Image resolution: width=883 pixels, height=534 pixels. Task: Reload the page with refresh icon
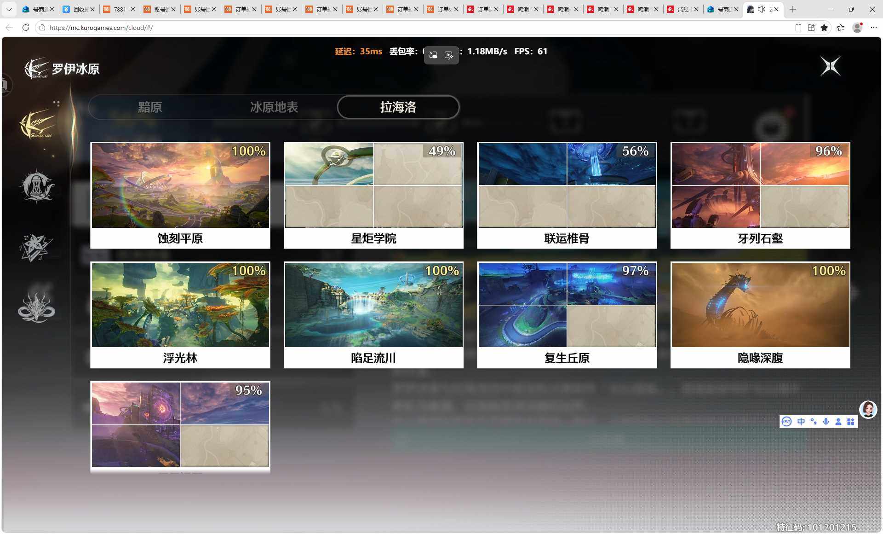click(26, 28)
